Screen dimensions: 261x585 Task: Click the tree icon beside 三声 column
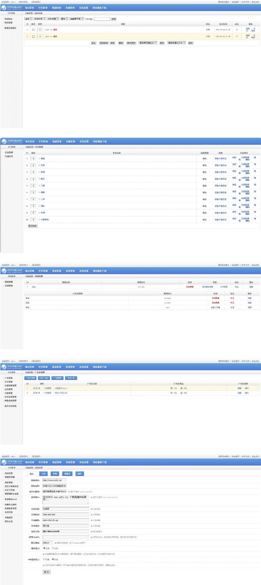point(39,199)
